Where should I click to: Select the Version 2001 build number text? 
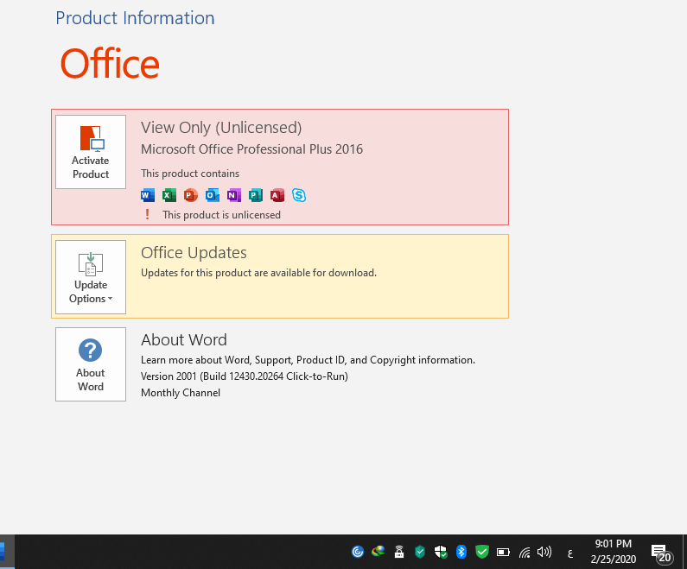(245, 376)
